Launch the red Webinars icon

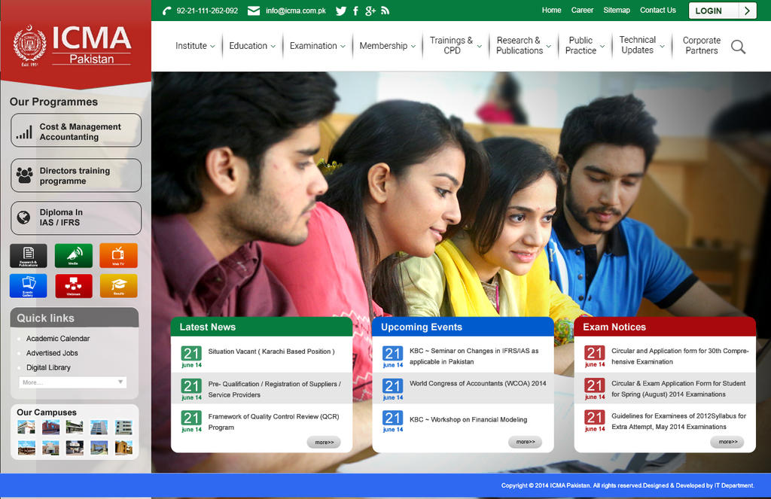tap(72, 285)
